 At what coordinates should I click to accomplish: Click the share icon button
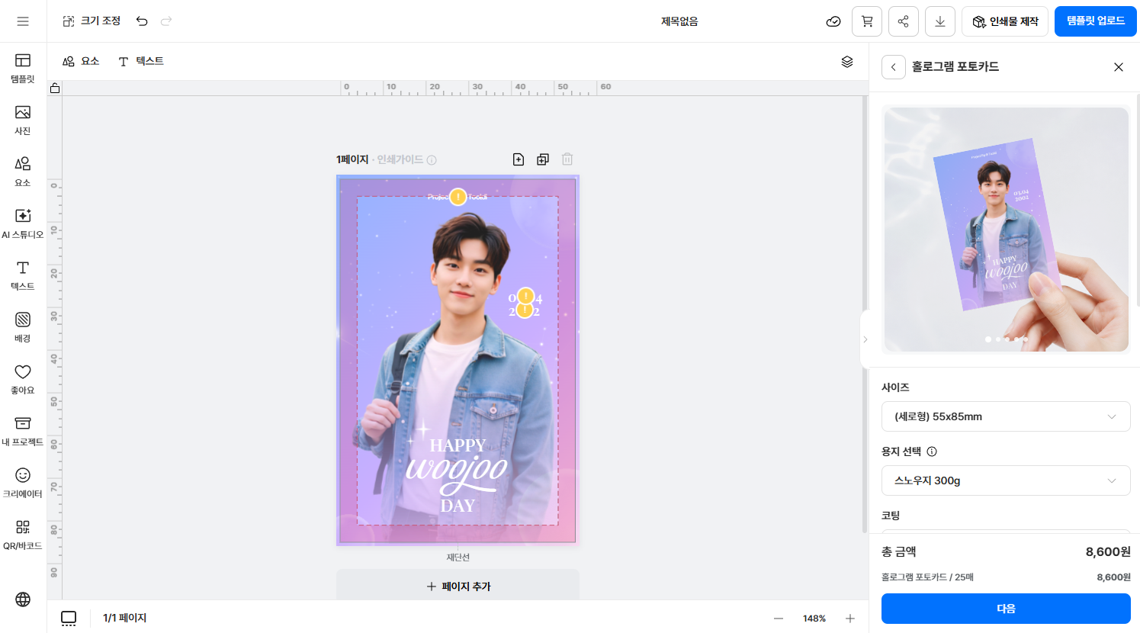click(x=904, y=21)
